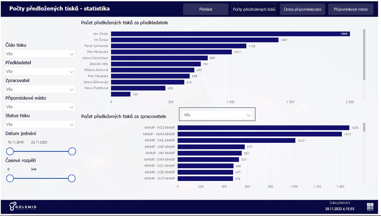This screenshot has height=216, width=381.
Task: Select the MHMP - ROZ MHMP bar
Action: click(264, 128)
